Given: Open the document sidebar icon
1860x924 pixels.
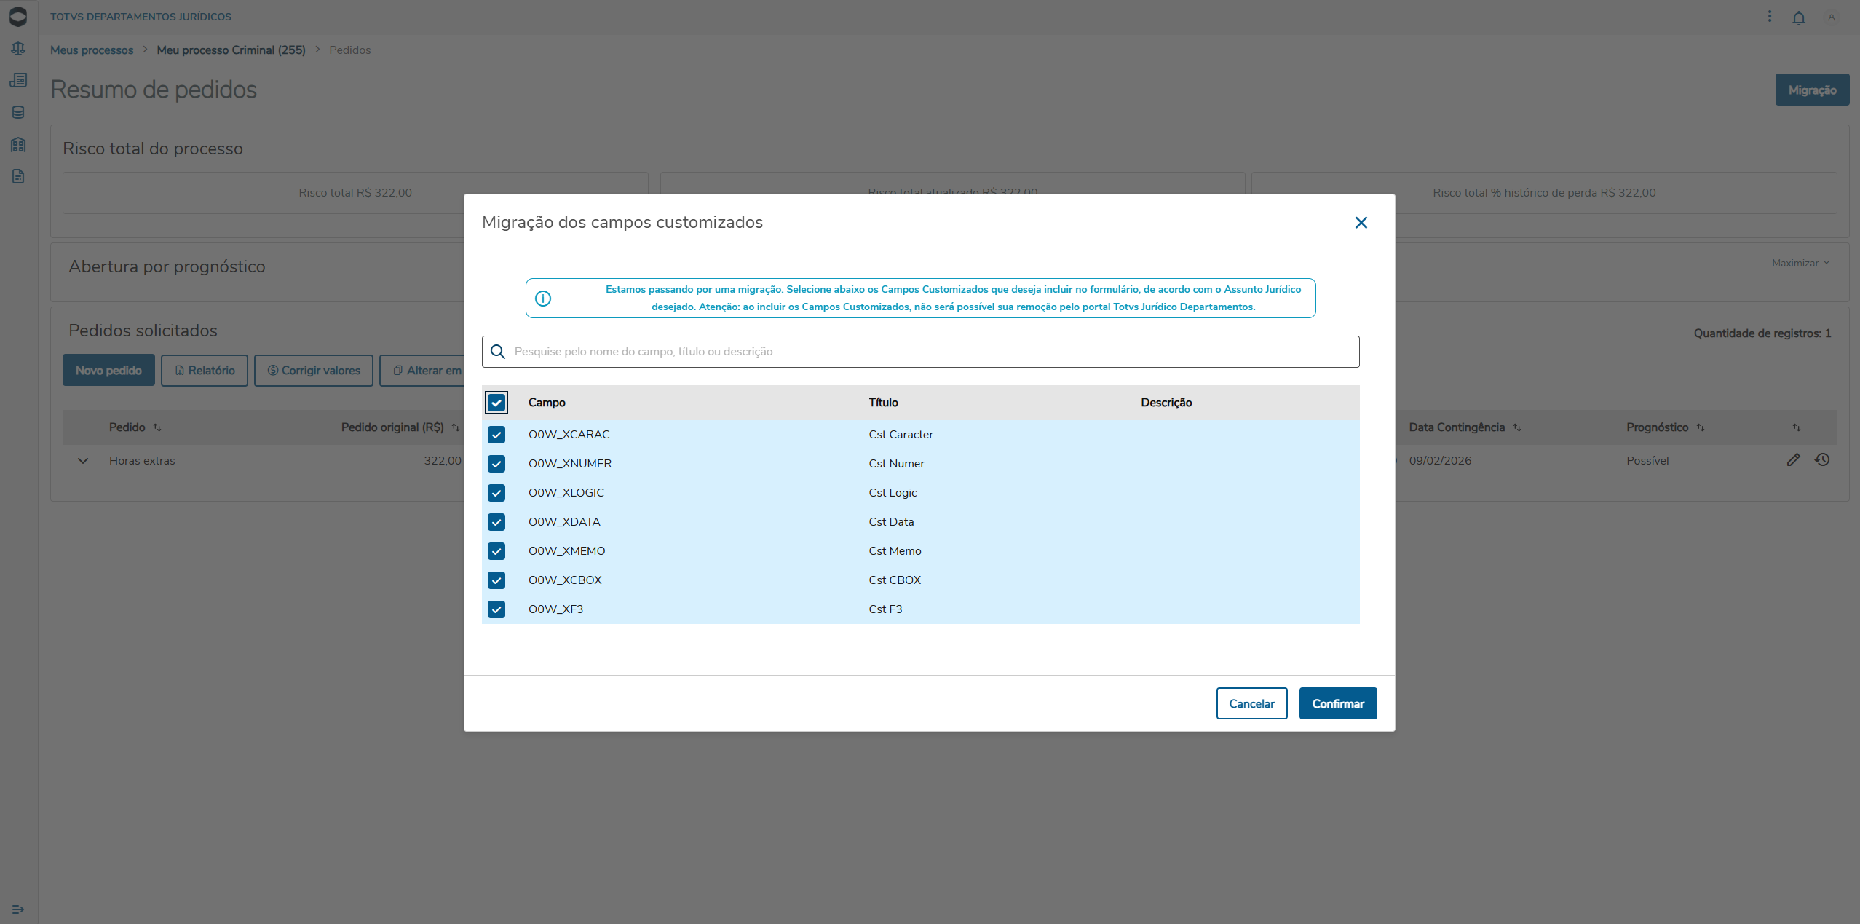Looking at the screenshot, I should tap(18, 176).
